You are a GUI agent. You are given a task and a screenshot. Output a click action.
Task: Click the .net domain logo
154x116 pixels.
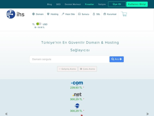(x=77, y=95)
